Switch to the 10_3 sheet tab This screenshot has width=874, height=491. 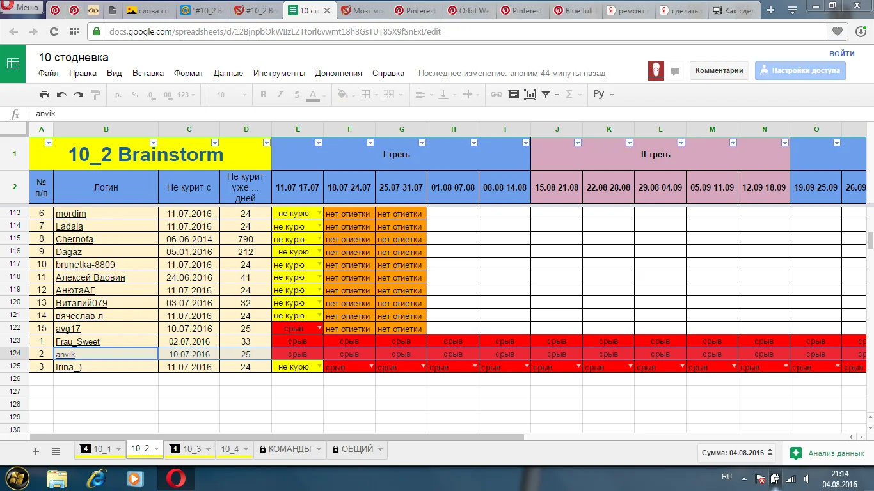click(189, 449)
